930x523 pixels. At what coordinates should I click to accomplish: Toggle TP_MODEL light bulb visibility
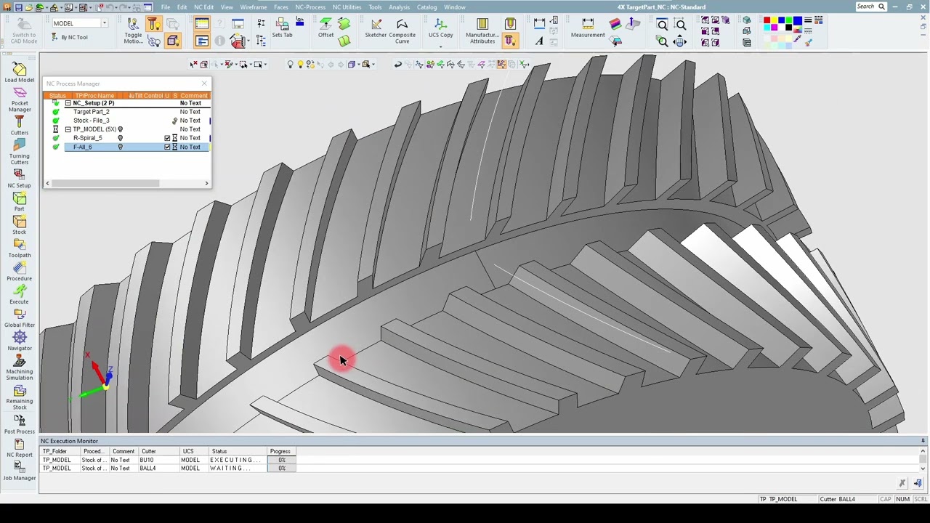pos(121,129)
